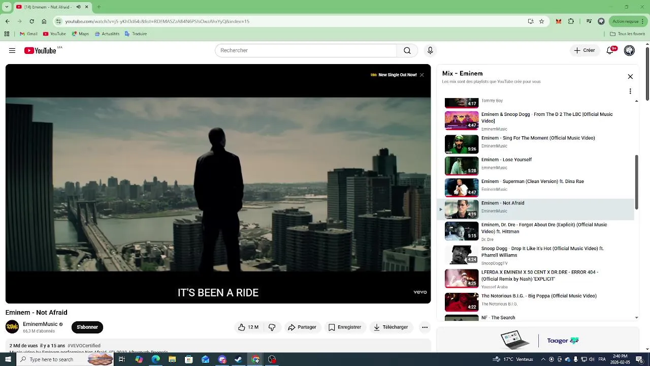Open more actions below the video
Image resolution: width=650 pixels, height=366 pixels.
pyautogui.click(x=425, y=327)
